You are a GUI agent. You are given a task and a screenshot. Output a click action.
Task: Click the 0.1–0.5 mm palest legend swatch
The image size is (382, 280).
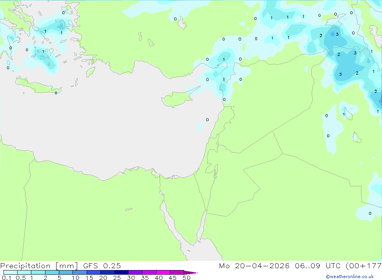point(10,272)
